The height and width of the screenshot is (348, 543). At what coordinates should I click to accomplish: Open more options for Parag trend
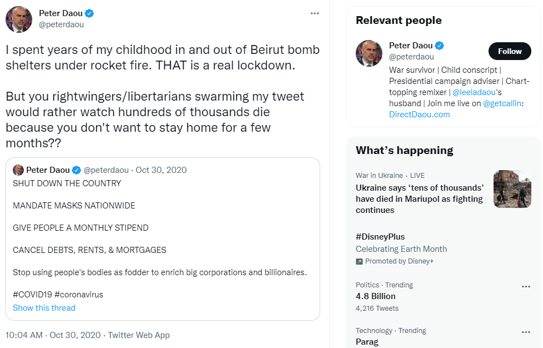526,332
